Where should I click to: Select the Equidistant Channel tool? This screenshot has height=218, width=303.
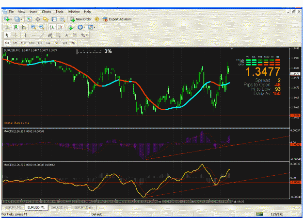(x=50, y=35)
